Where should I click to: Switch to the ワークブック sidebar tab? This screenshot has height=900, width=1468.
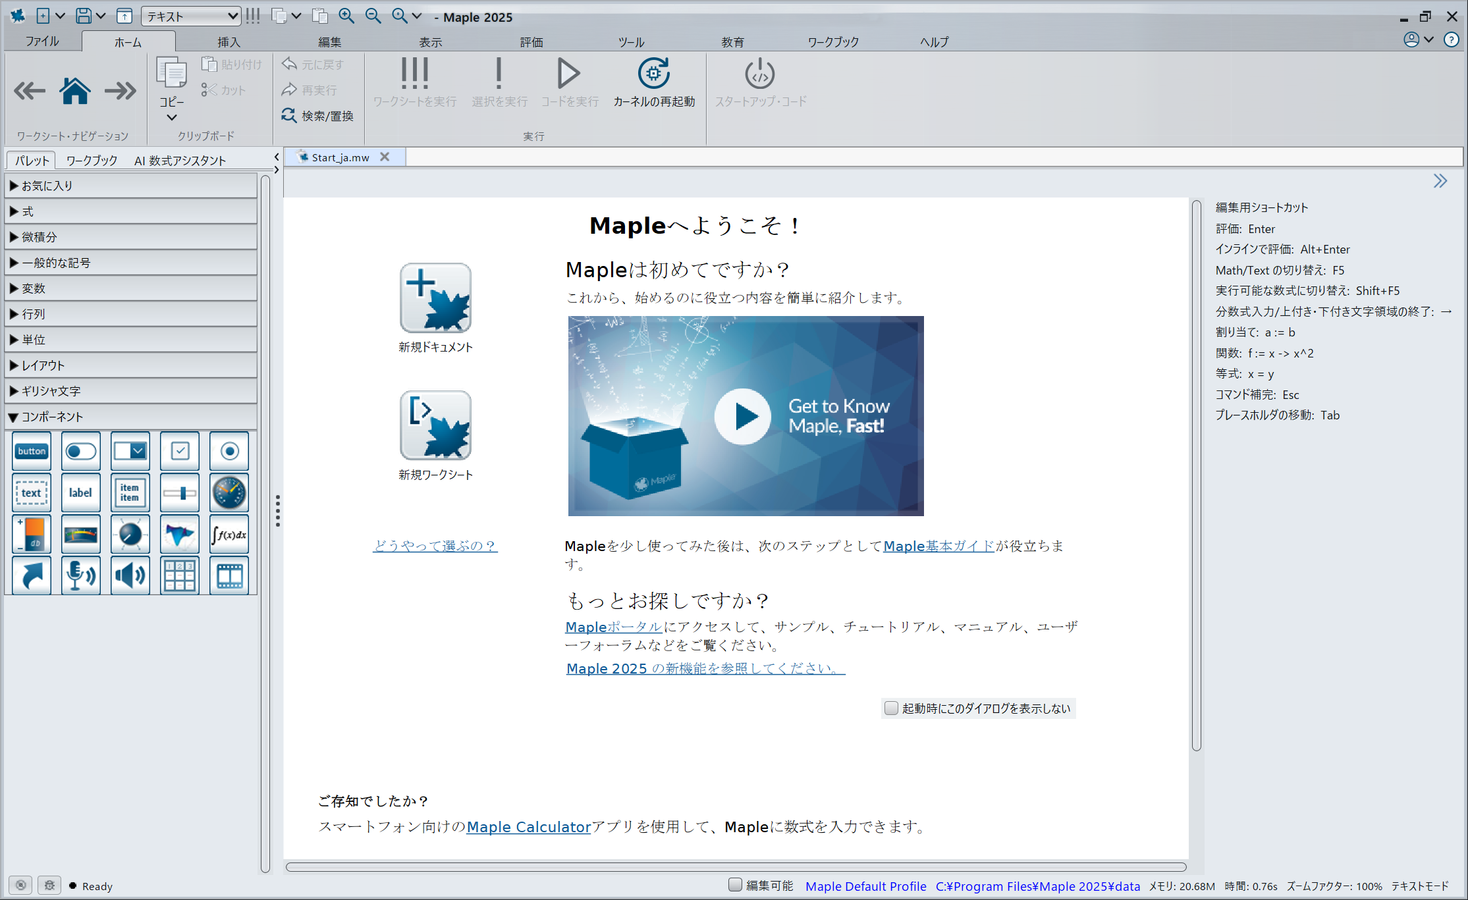[x=92, y=160]
